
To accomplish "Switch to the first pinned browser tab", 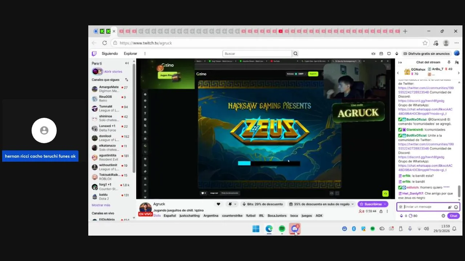I will [x=96, y=31].
